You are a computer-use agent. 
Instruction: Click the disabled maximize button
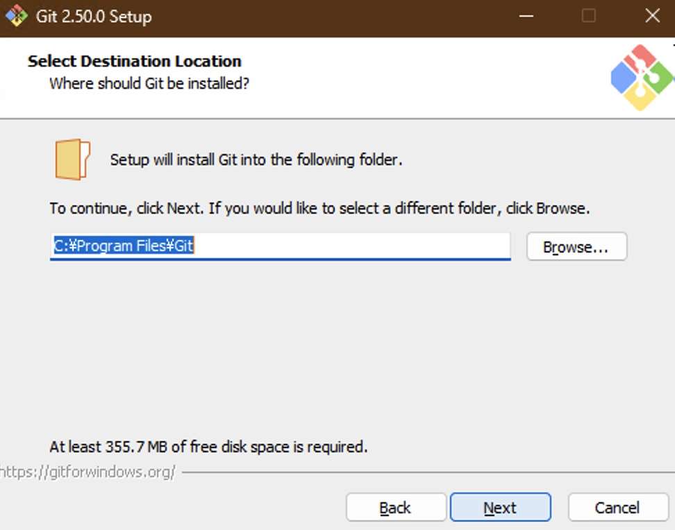pyautogui.click(x=588, y=17)
